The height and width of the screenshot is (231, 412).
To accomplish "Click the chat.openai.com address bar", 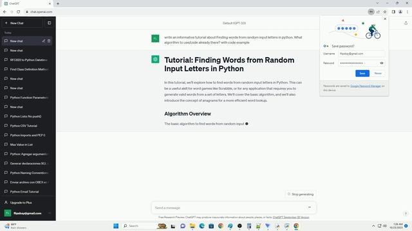I will (194, 12).
